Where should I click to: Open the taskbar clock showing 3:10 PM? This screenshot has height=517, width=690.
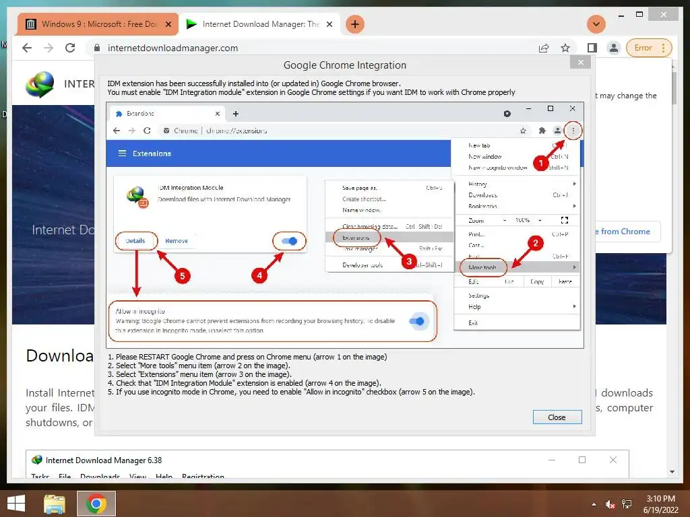tap(660, 504)
